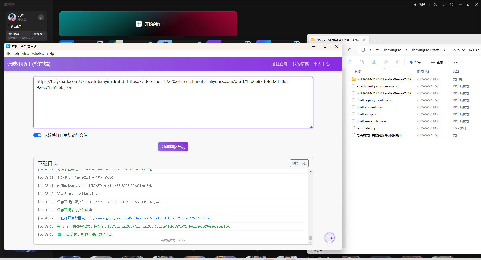Select the b8136514 folder icon in file list
Viewport: 481px width, 260px height.
354,79
